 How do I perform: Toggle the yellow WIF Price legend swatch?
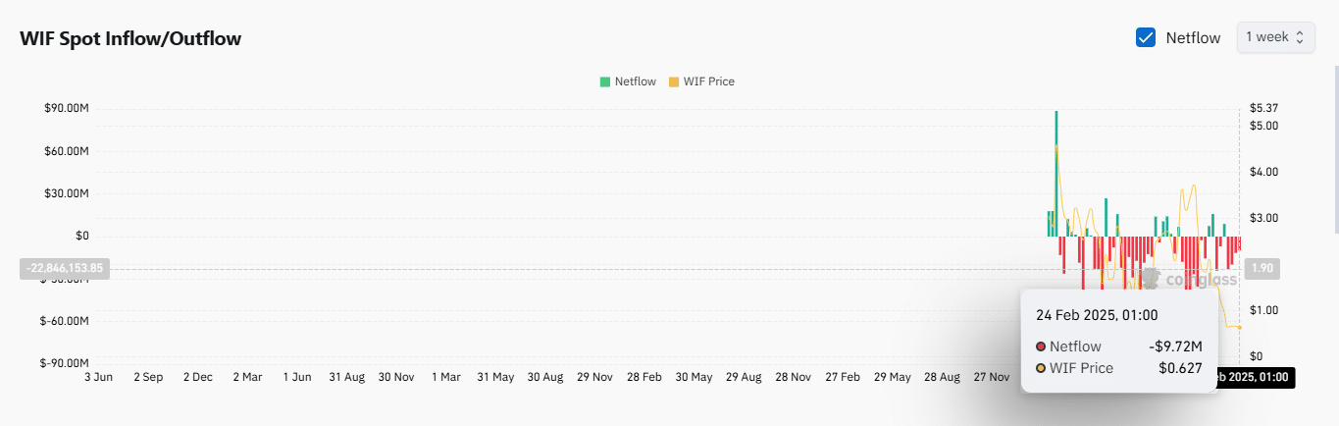pyautogui.click(x=674, y=81)
